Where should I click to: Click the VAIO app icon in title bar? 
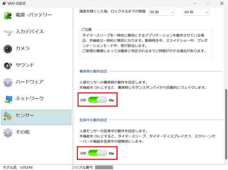[4, 3]
